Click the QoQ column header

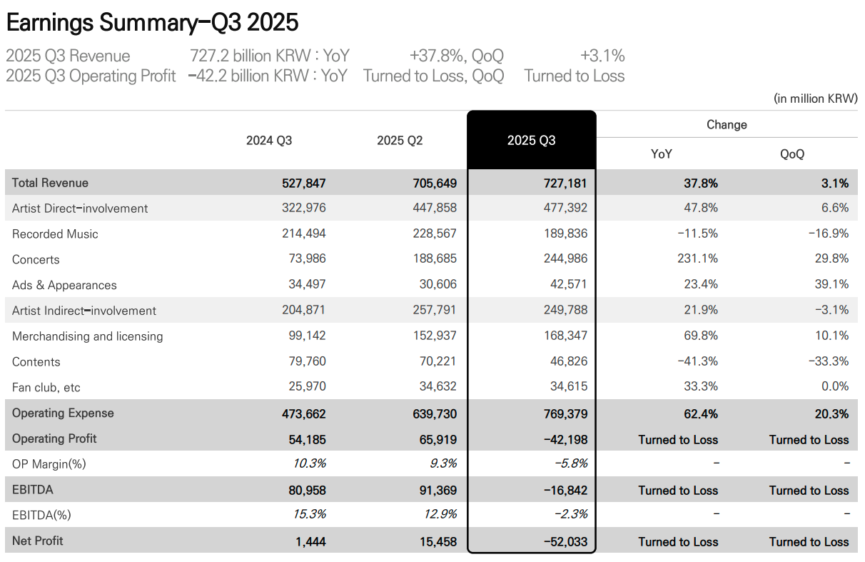pos(792,154)
